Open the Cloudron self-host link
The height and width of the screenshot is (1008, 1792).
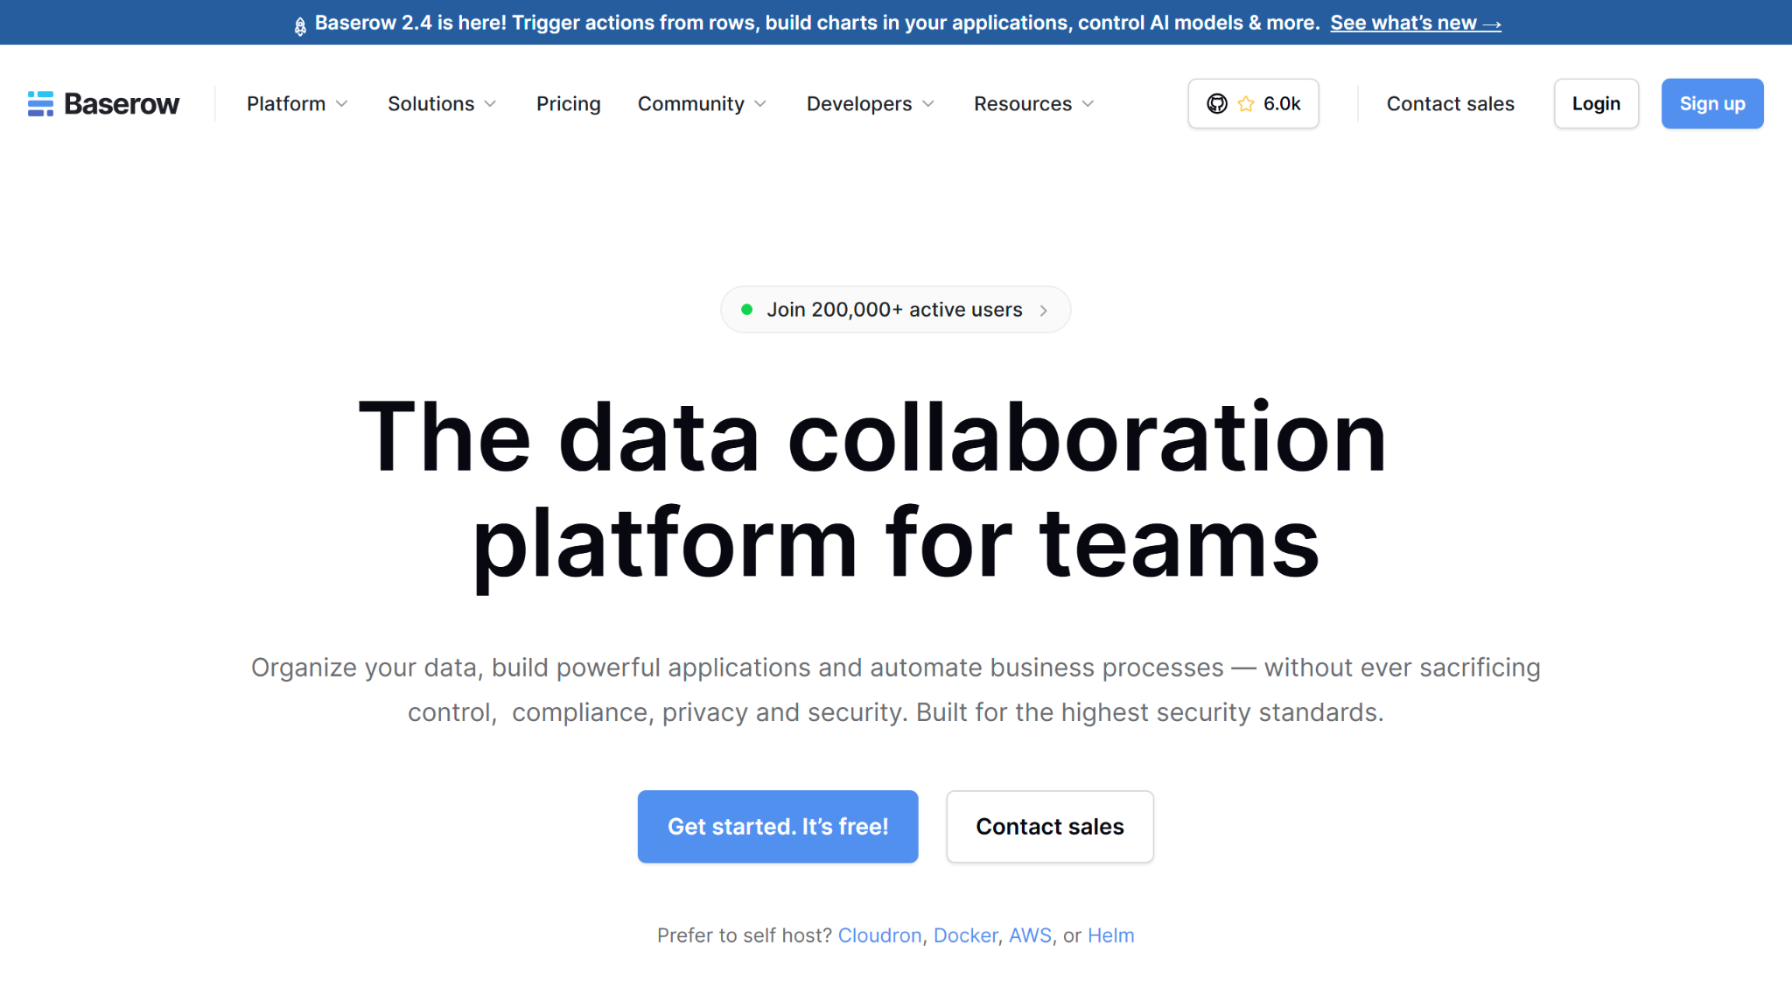click(x=879, y=935)
